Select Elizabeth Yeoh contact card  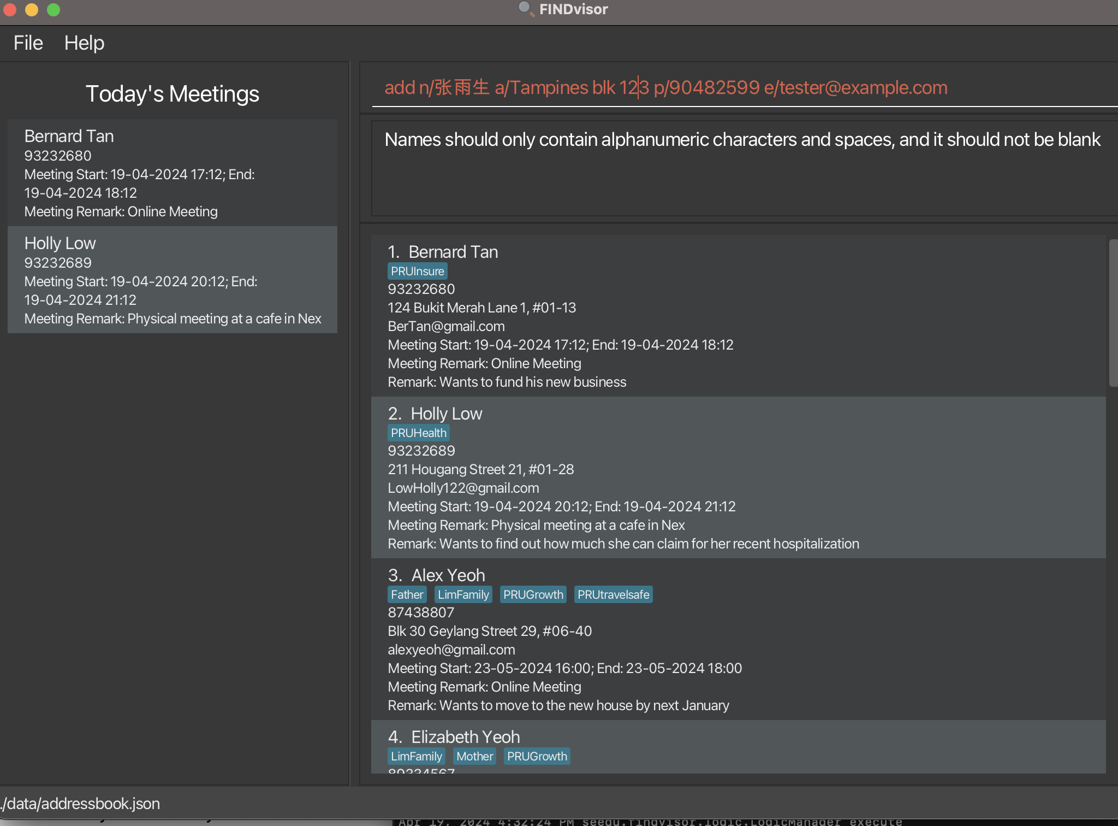coord(738,746)
